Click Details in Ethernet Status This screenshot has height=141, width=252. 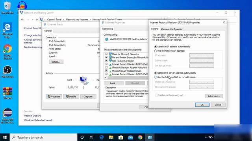[x=56, y=62]
